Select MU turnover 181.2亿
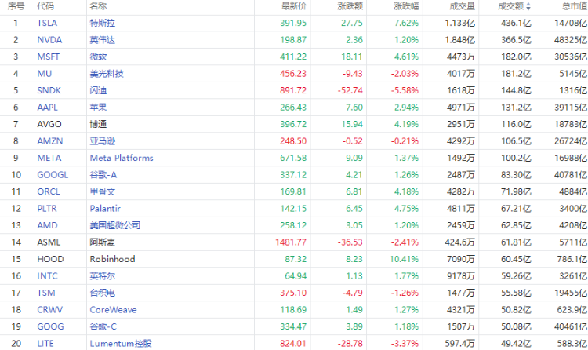Image resolution: width=588 pixels, height=350 pixels. (517, 74)
